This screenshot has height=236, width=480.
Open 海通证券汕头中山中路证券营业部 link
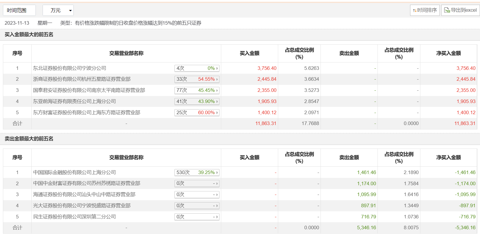point(84,194)
